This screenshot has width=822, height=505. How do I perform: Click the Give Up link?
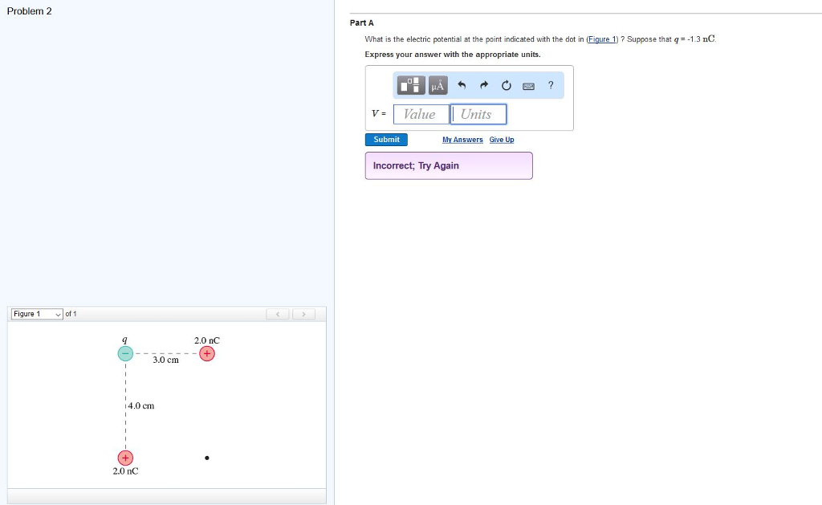502,140
